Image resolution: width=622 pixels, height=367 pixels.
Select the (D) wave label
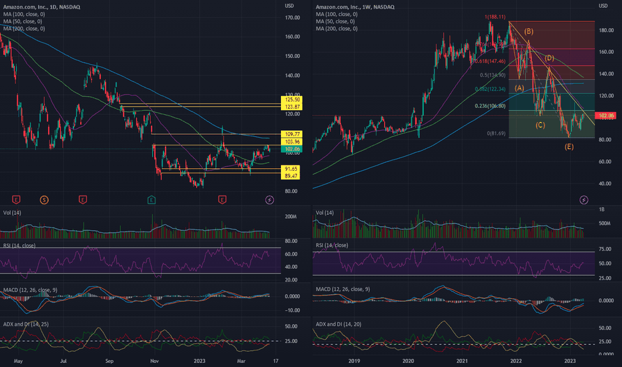(549, 58)
